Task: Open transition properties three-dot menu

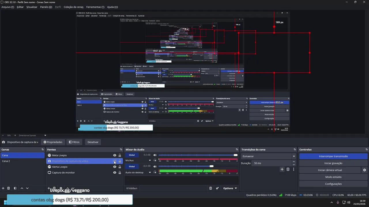Action: point(293,169)
